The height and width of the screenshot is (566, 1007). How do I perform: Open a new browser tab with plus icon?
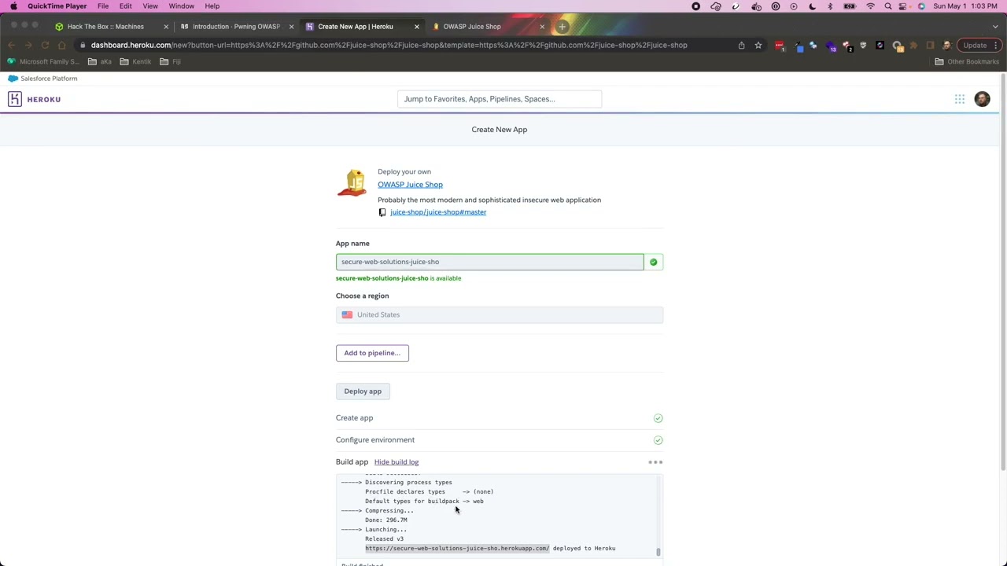pos(562,27)
